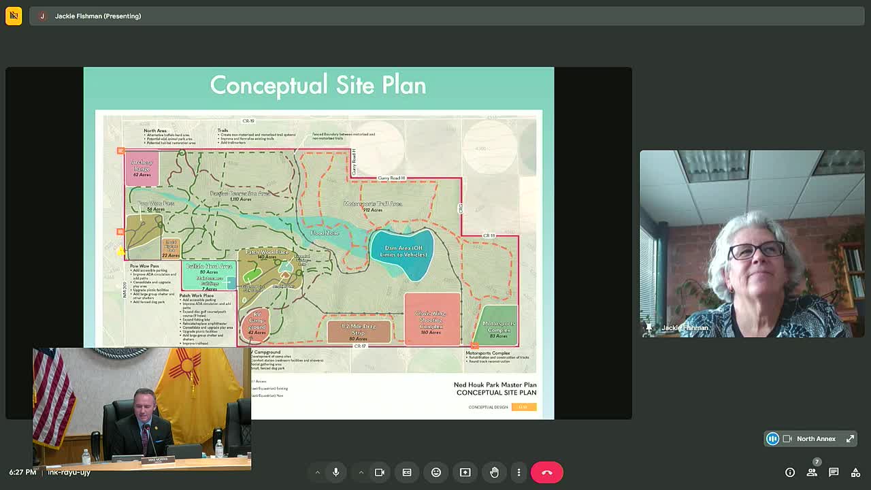Click the yellow presentation indicator icon
This screenshot has width=871, height=490.
[x=14, y=16]
